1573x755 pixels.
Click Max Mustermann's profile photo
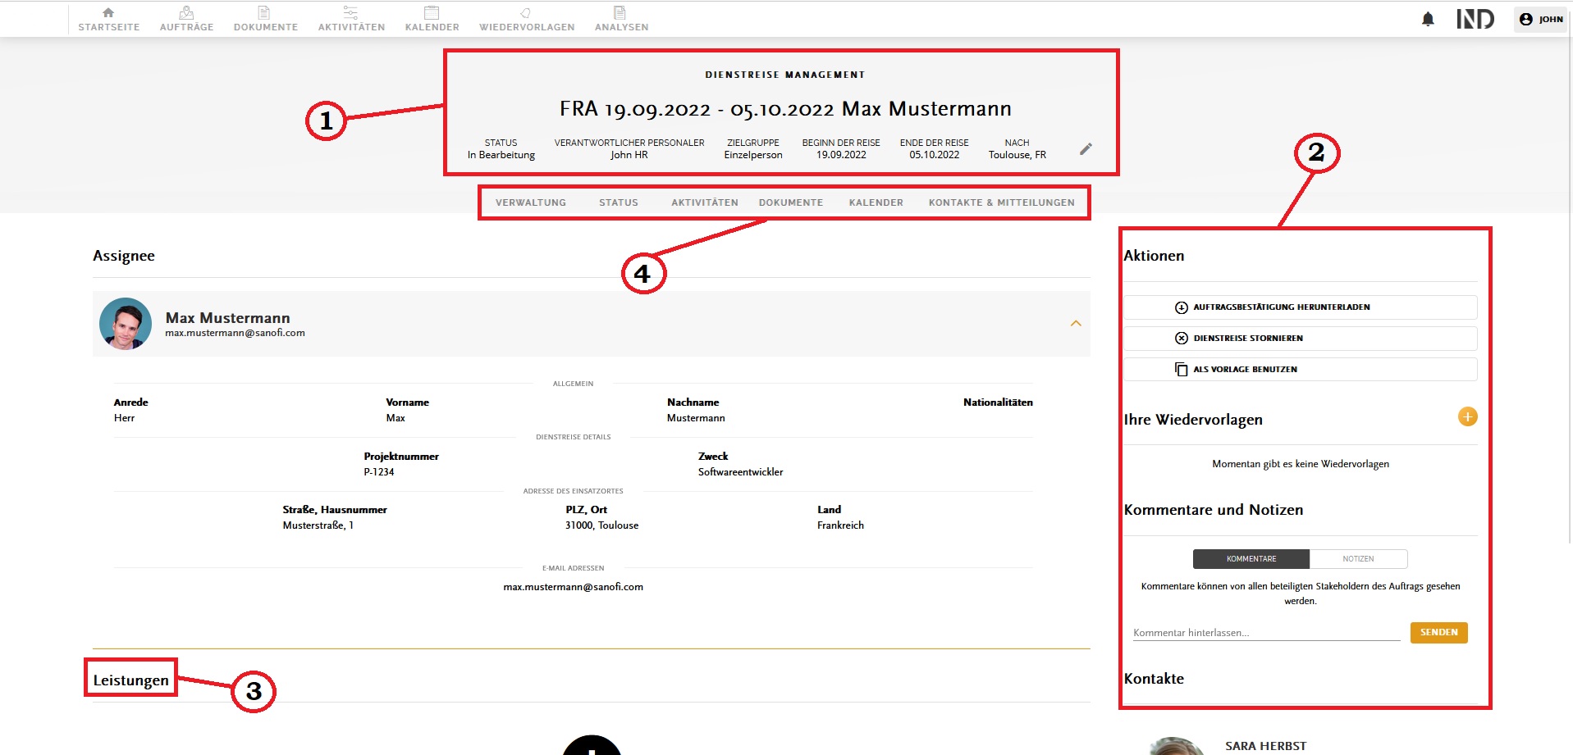pos(126,324)
